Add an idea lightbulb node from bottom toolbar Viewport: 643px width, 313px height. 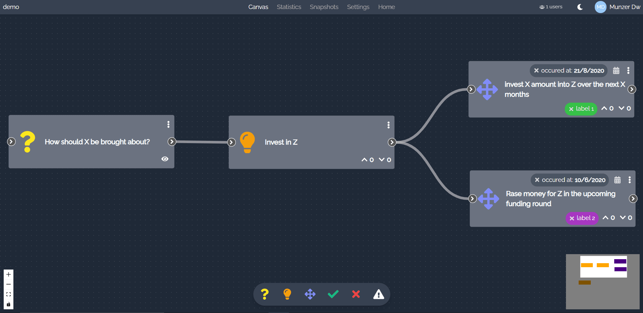pyautogui.click(x=287, y=294)
